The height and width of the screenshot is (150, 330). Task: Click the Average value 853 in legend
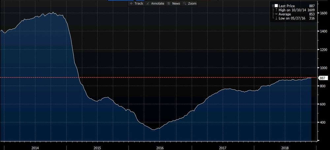pos(311,14)
